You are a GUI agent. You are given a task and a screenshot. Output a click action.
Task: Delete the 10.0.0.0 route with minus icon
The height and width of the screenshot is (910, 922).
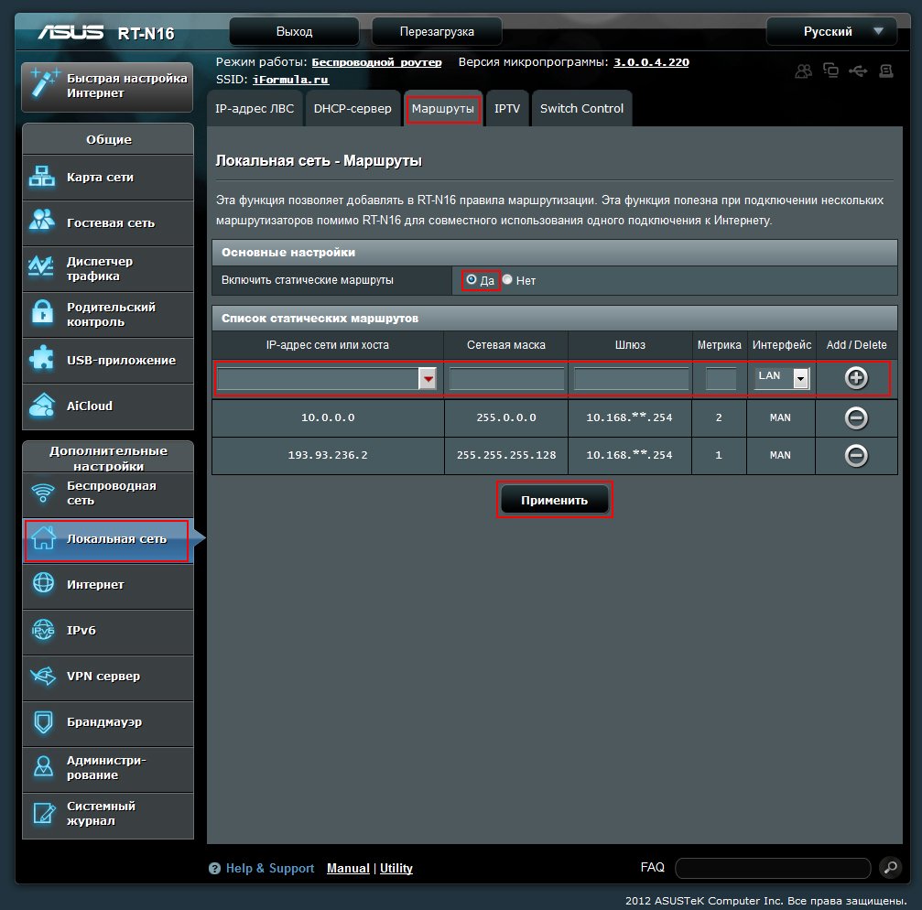tap(856, 418)
